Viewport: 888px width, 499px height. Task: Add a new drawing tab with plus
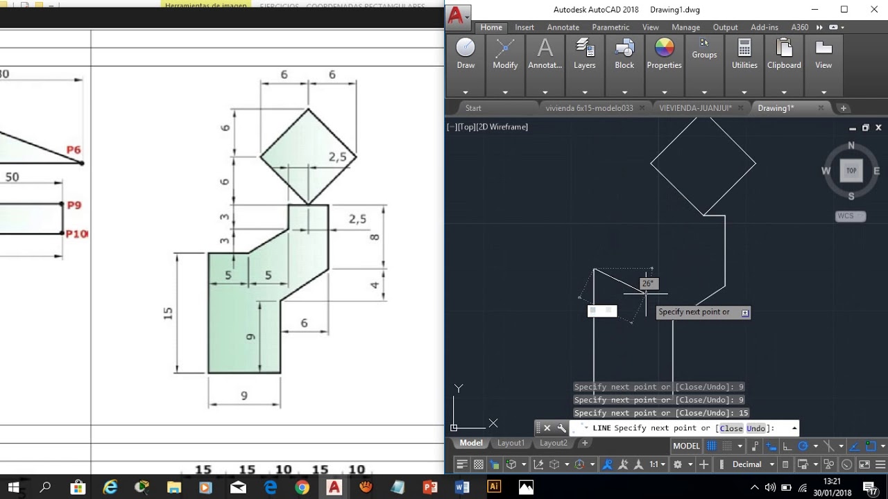[844, 108]
